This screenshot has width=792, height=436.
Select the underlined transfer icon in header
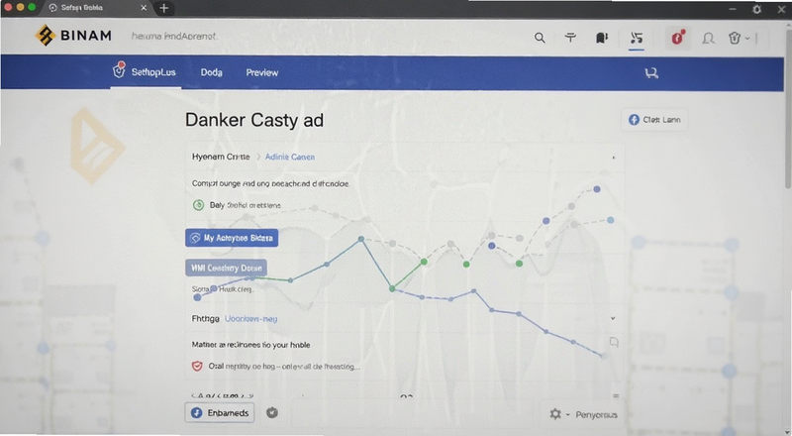point(637,38)
